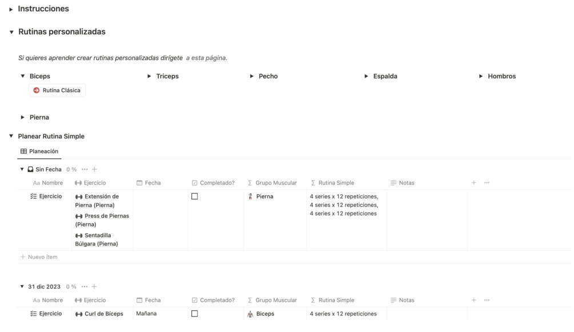Screen dimensions: 574x332
Task: Open the 'a esta página' link
Action: pyautogui.click(x=206, y=58)
